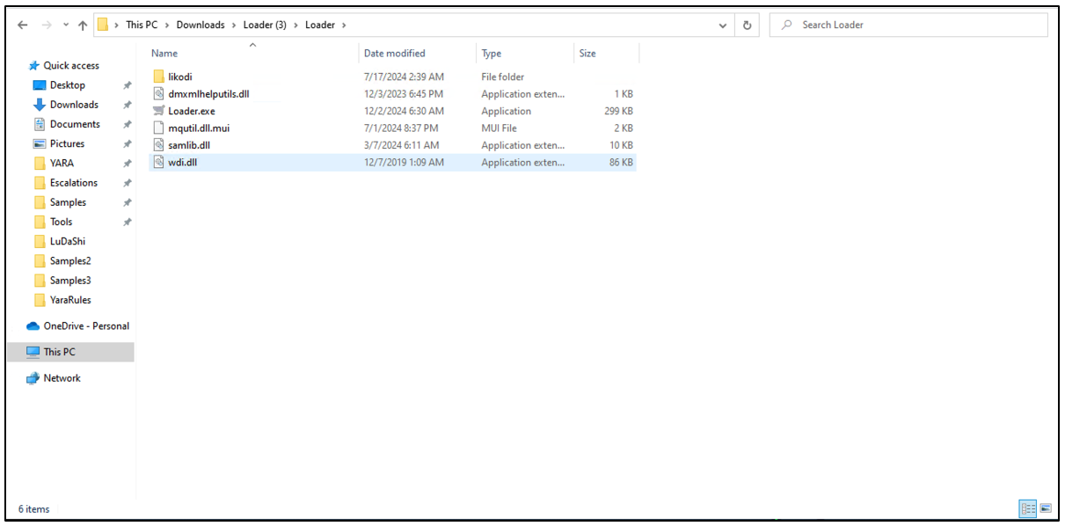Click the Up one level arrow
Viewport: 1065px width, 526px height.
(x=82, y=26)
